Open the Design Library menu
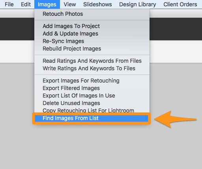This screenshot has width=202, height=169. click(x=138, y=4)
